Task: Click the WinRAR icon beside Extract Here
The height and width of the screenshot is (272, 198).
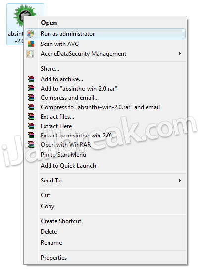Action: point(31,126)
